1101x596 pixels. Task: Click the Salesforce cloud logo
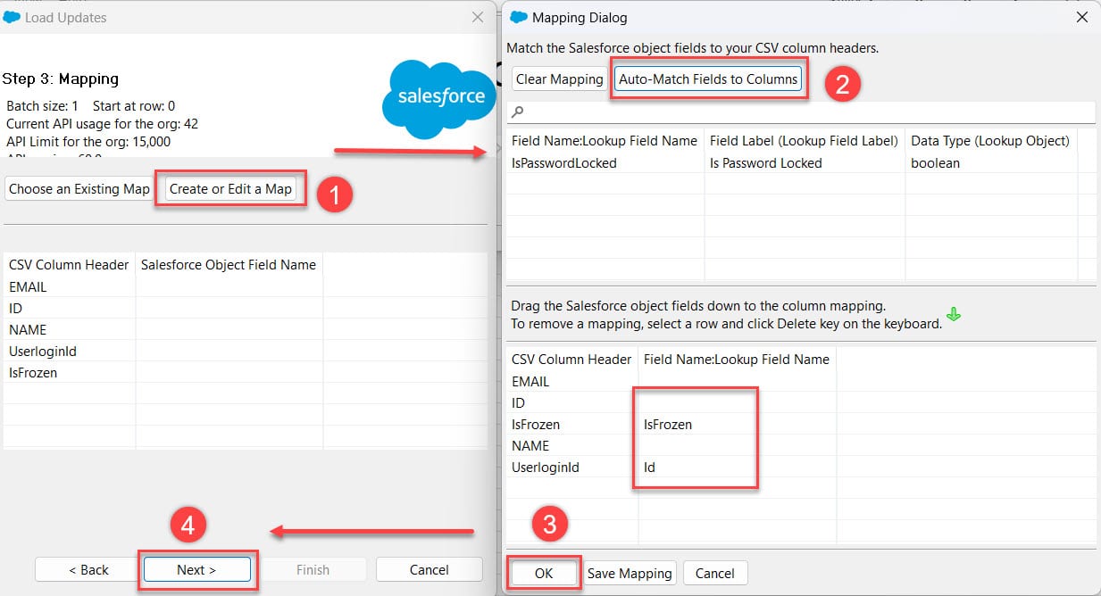pyautogui.click(x=439, y=98)
